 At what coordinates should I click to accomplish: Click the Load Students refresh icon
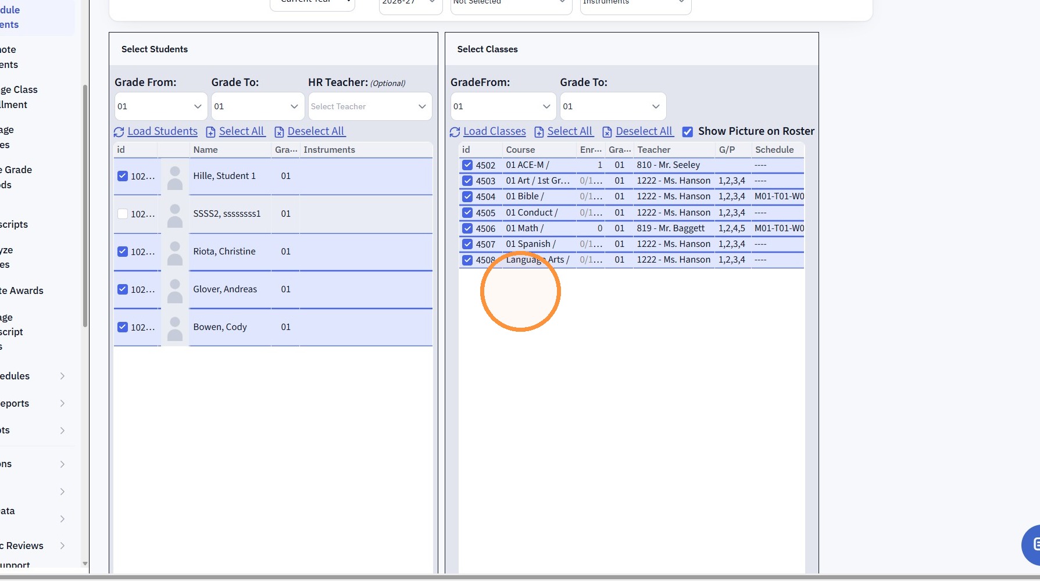pyautogui.click(x=119, y=132)
